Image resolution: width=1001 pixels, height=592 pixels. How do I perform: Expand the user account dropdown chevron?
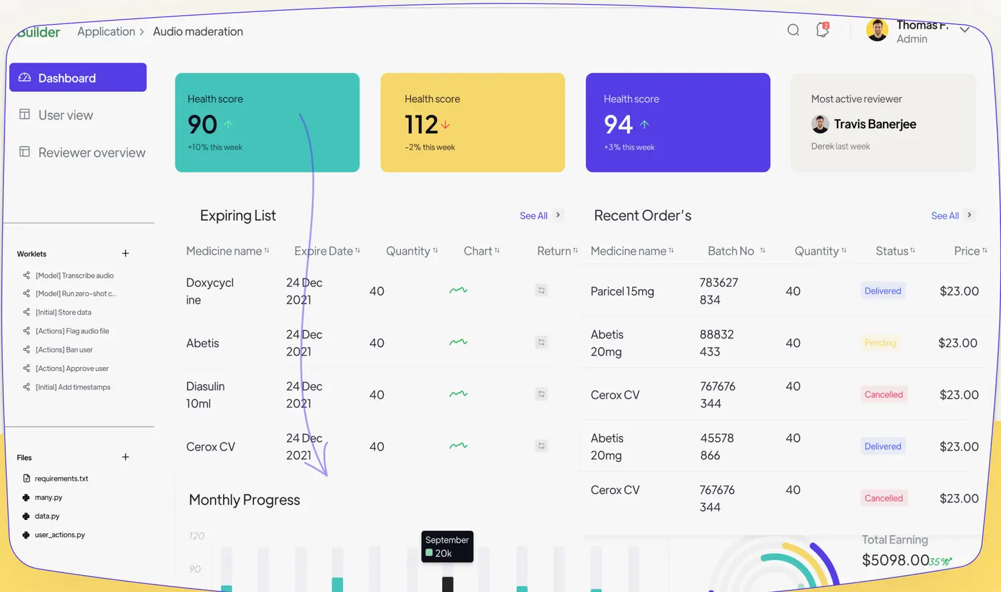964,29
